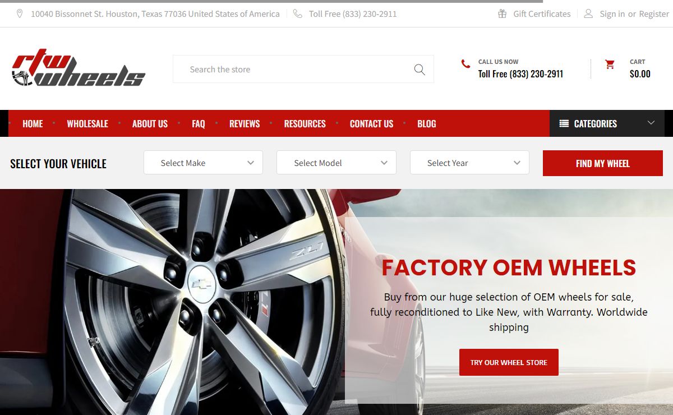
Task: Click the Register link
Action: pyautogui.click(x=654, y=14)
